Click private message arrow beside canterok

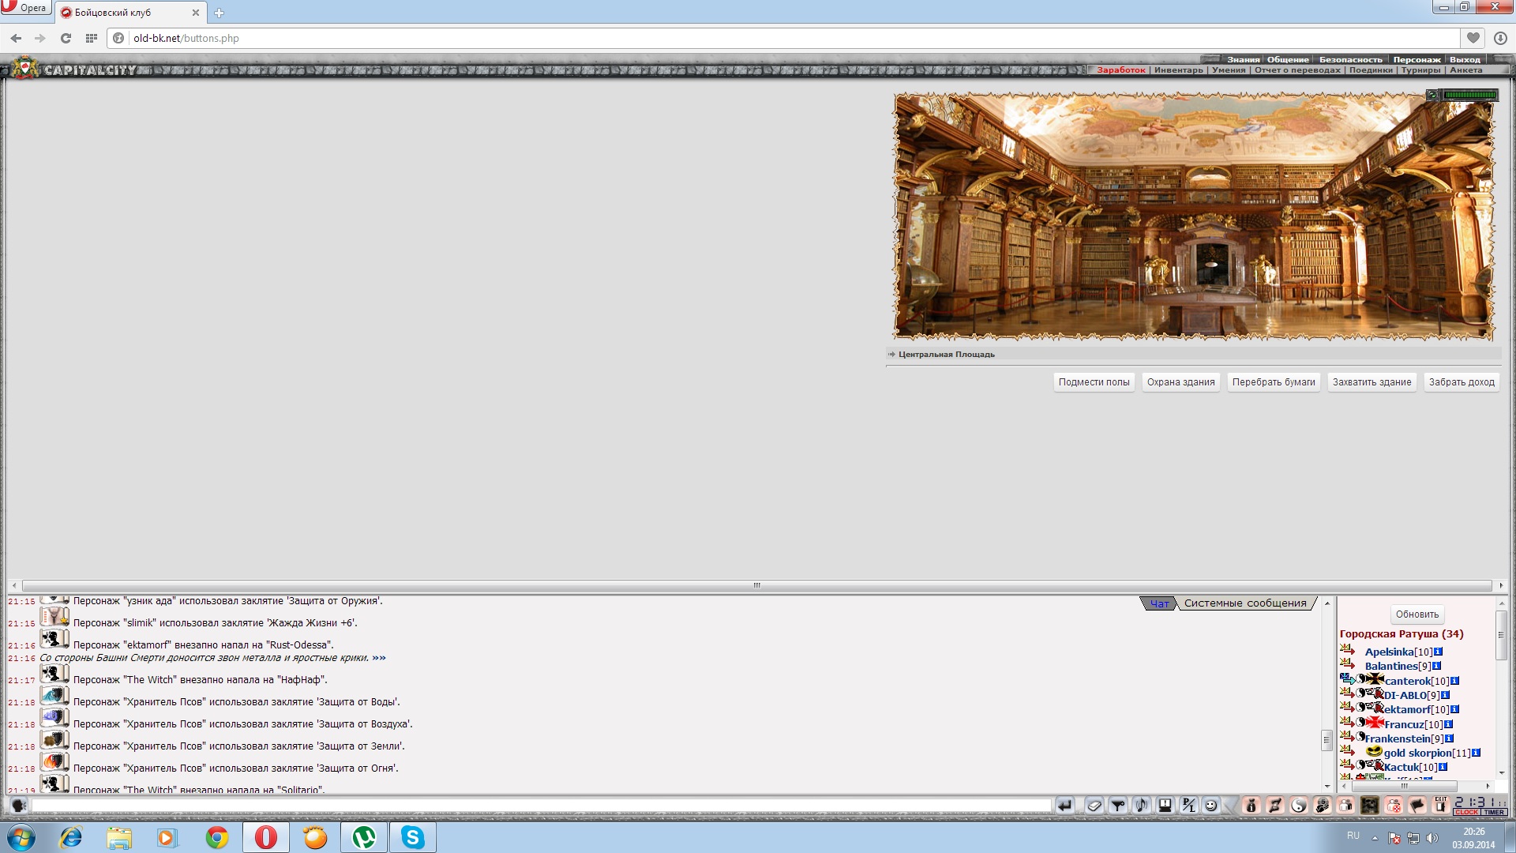1347,678
